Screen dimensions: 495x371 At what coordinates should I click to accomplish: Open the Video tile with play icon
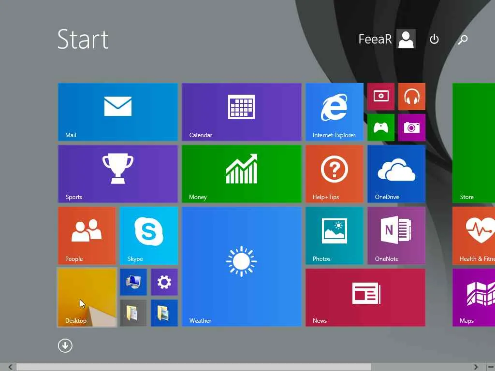[x=381, y=97]
